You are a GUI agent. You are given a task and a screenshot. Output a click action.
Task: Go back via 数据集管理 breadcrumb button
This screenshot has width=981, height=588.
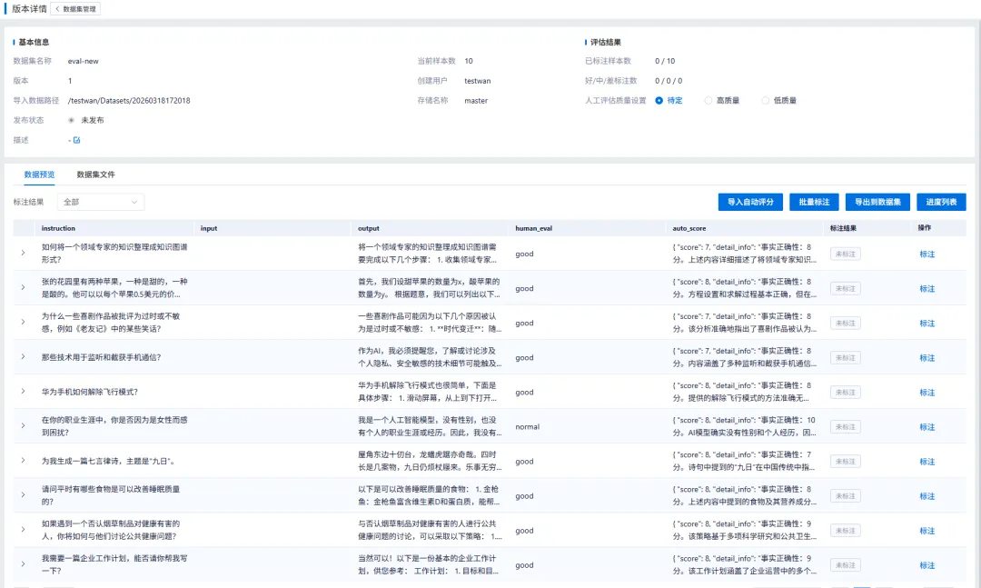[x=75, y=9]
